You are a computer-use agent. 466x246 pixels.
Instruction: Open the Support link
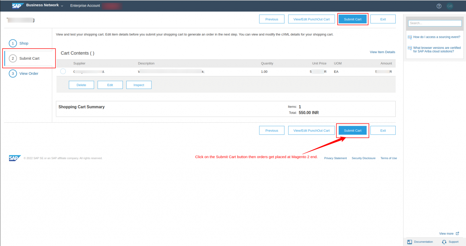coord(453,242)
